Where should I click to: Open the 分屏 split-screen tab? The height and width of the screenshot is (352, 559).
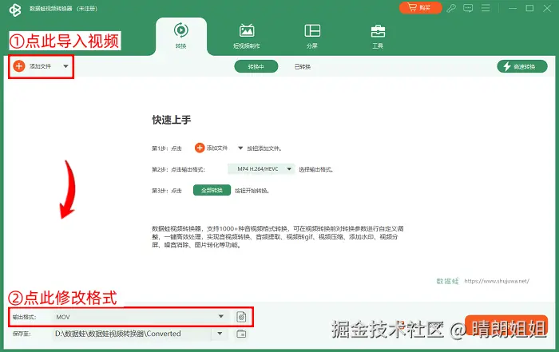[x=312, y=36]
